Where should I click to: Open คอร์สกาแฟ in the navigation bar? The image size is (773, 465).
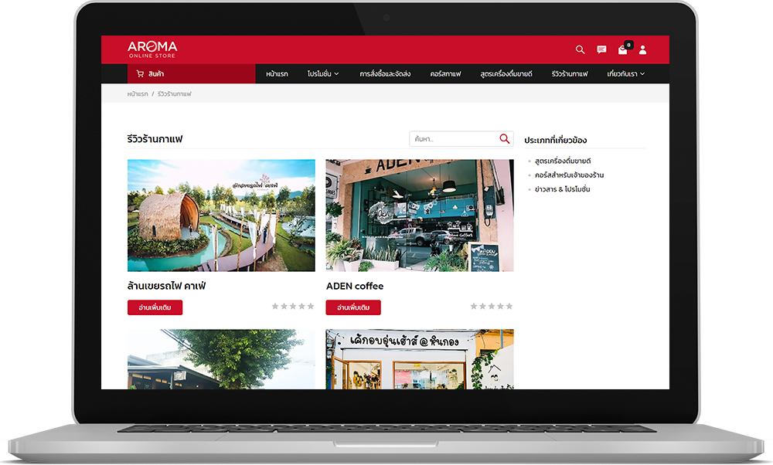tap(445, 74)
